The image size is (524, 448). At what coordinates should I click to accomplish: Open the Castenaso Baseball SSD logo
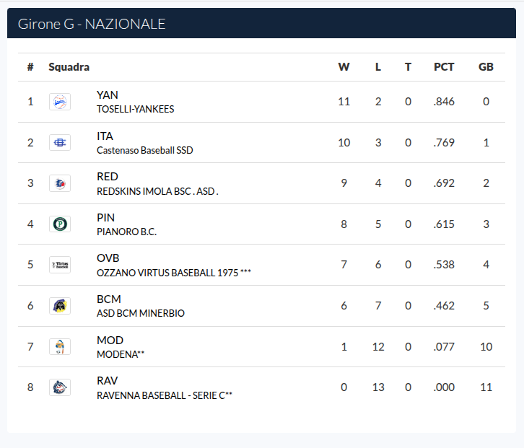tap(60, 143)
